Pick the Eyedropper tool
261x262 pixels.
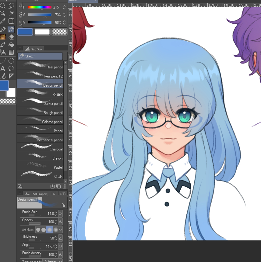pyautogui.click(x=3, y=21)
